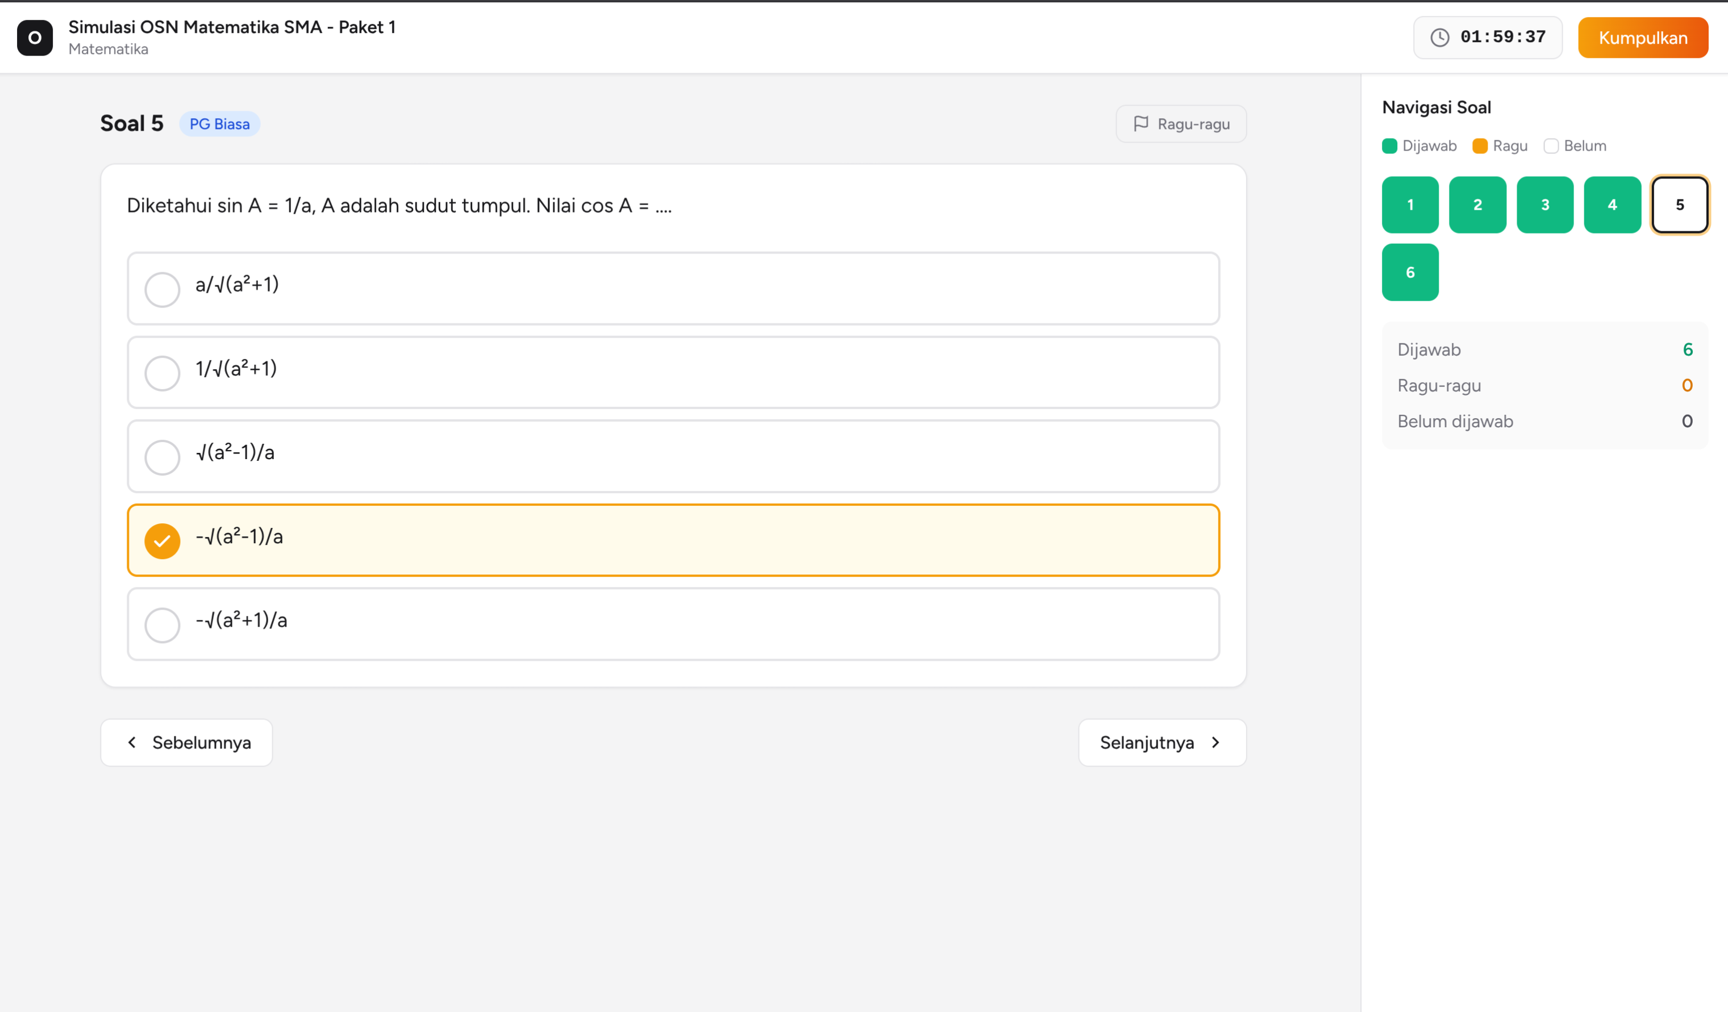The width and height of the screenshot is (1728, 1012).
Task: Click the title 'Simulasi OSN Matematika SMA - Paket 1'
Action: (232, 27)
